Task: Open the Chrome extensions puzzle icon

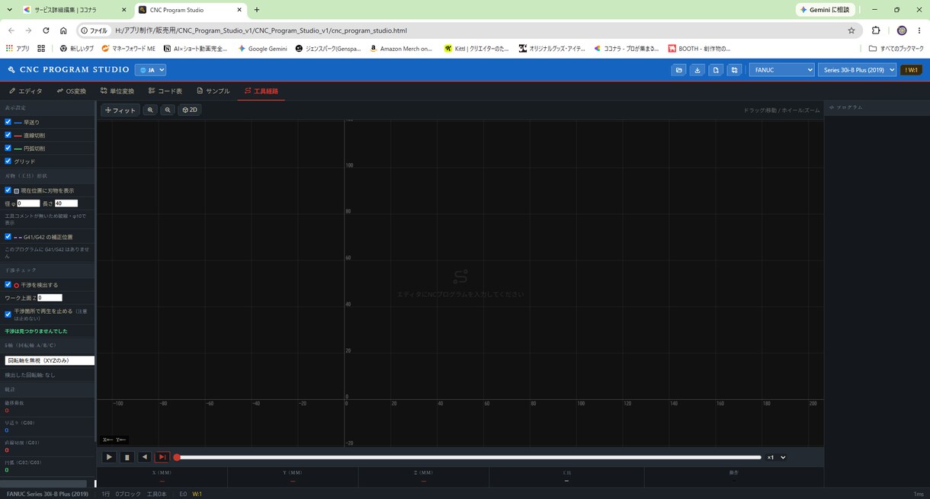Action: click(x=876, y=30)
